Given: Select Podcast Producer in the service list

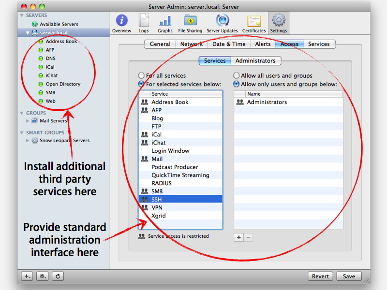Looking at the screenshot, I should click(180, 167).
